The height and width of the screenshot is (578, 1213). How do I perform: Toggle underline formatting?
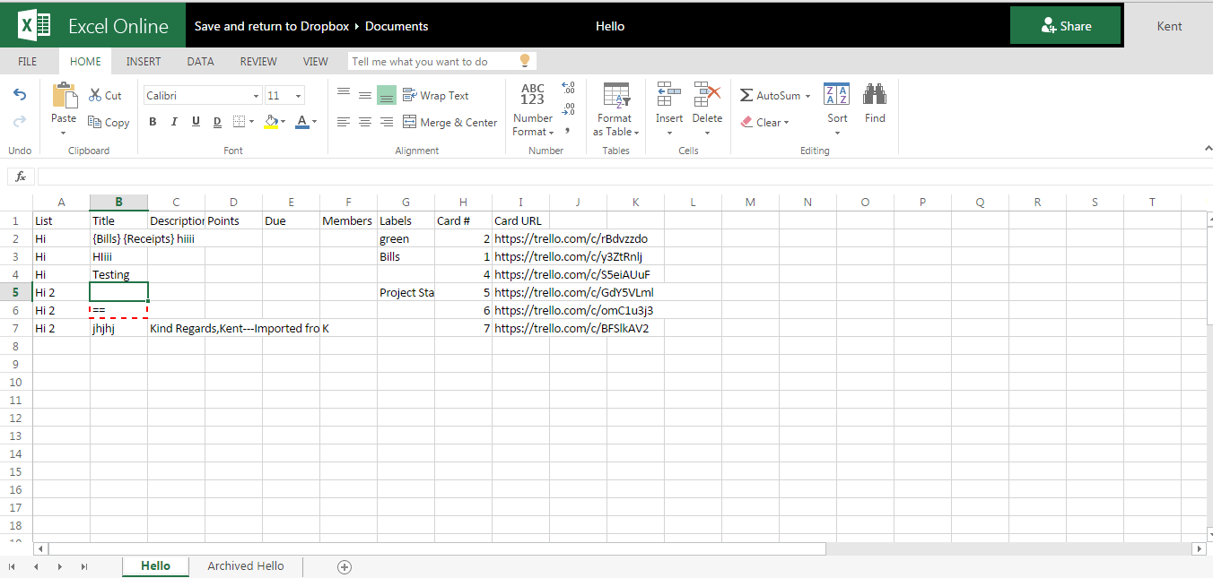[196, 122]
